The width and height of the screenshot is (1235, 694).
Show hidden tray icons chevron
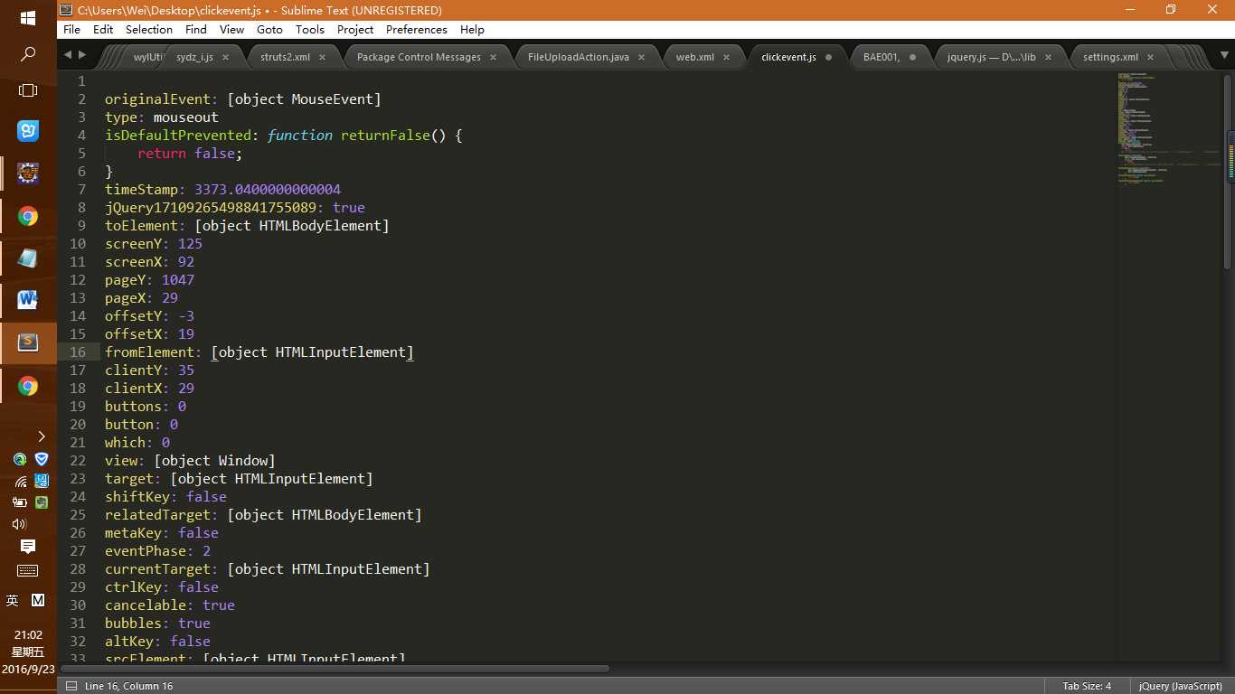coord(41,436)
